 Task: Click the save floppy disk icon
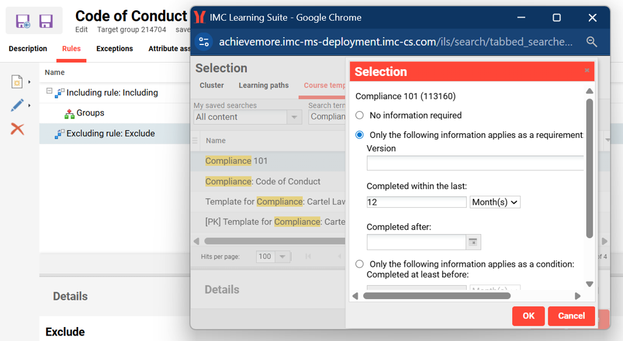coord(46,21)
